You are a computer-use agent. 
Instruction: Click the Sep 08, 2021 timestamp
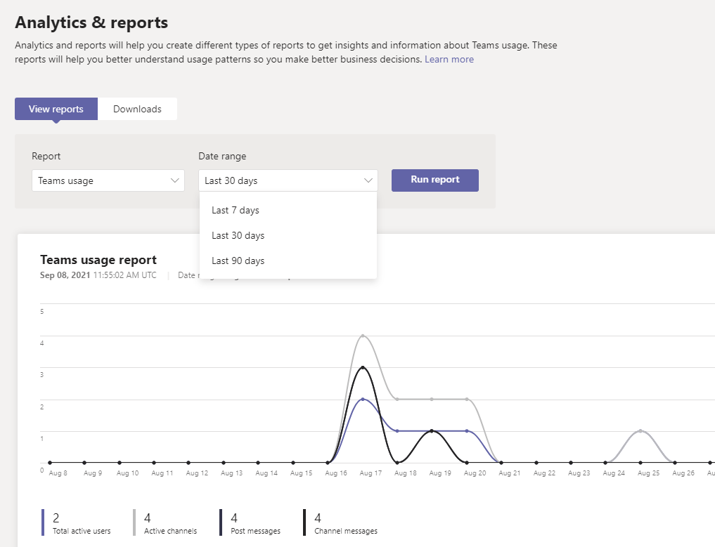[x=98, y=275]
